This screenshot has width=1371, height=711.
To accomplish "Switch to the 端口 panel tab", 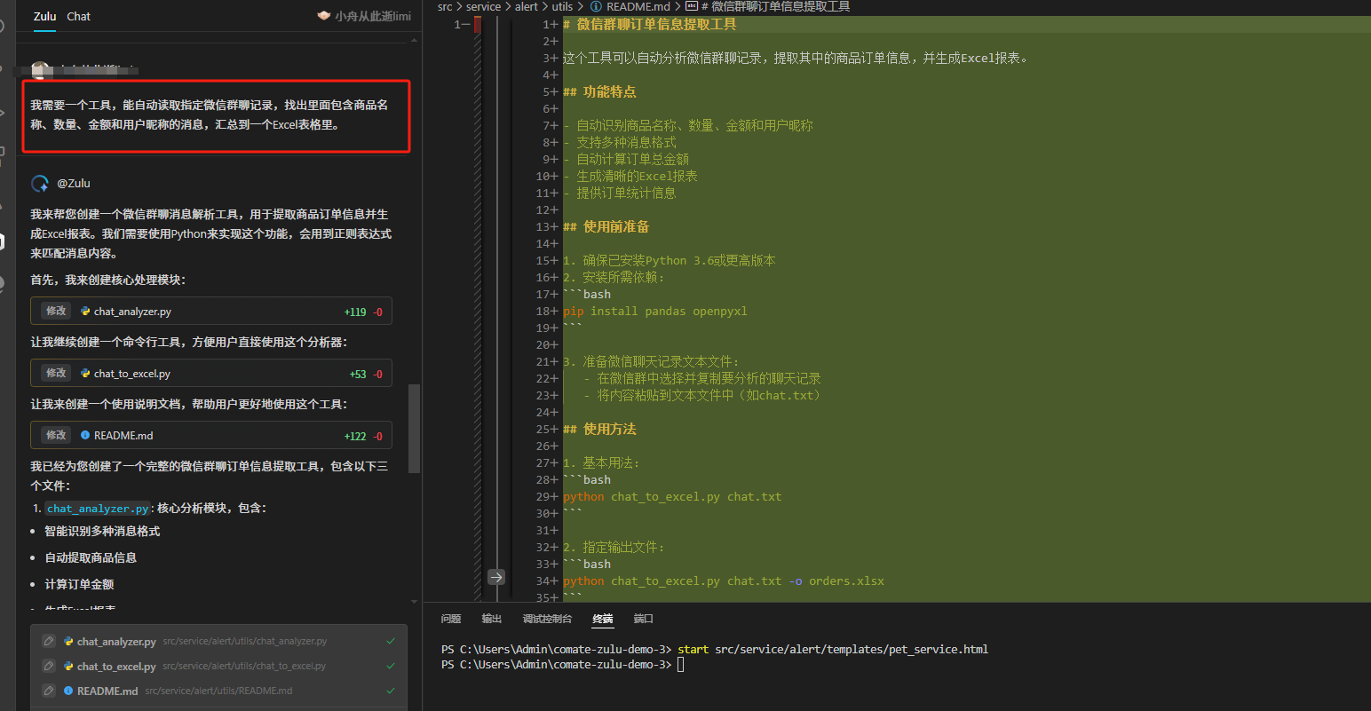I will pos(644,619).
